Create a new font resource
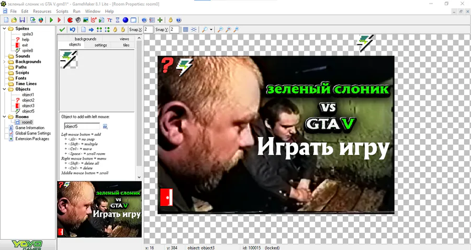This screenshot has height=250, width=471. pyautogui.click(x=110, y=20)
